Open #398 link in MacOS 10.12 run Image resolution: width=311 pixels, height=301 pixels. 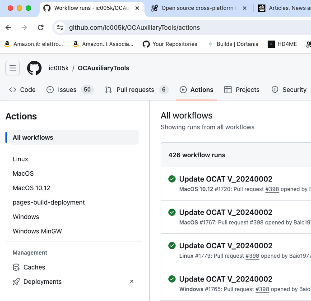tap(272, 189)
